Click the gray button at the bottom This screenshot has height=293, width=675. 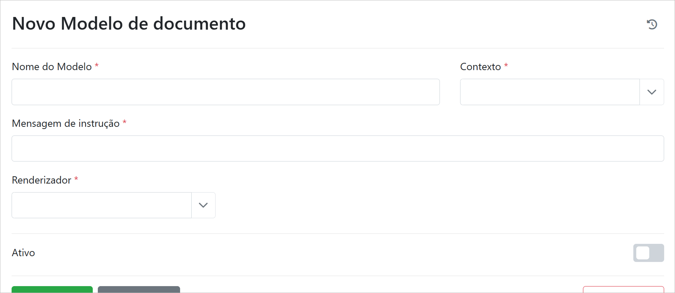[139, 289]
